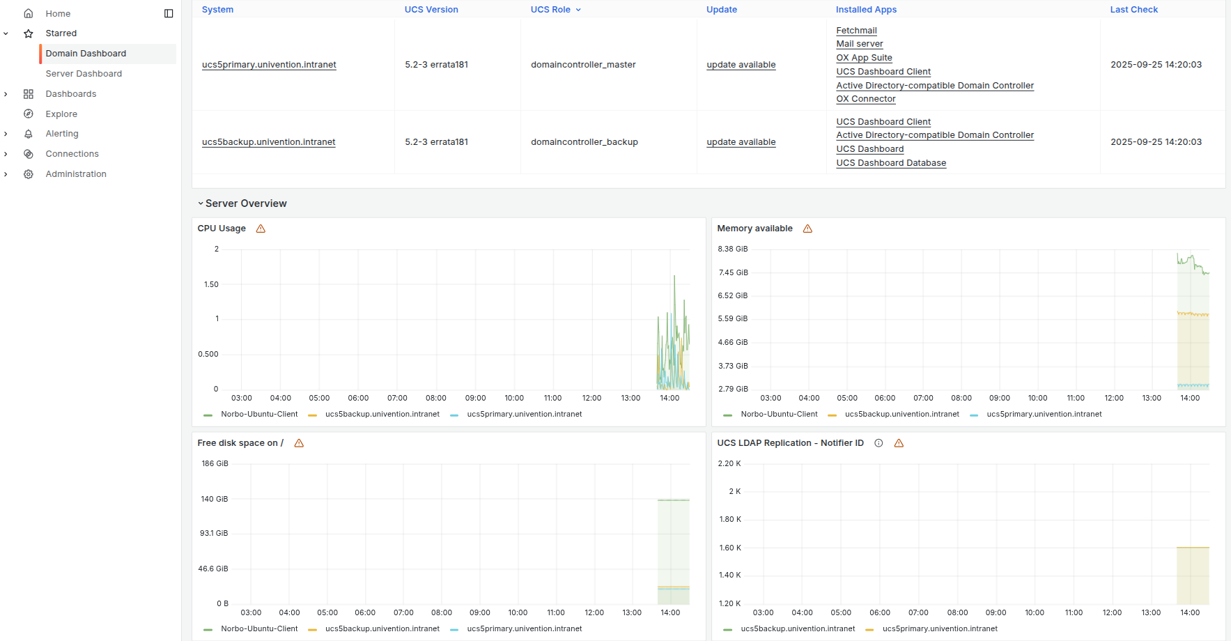Hide the Norbo-Ubuntu-Client series in CPU Usage
The width and height of the screenshot is (1231, 641).
coord(259,414)
